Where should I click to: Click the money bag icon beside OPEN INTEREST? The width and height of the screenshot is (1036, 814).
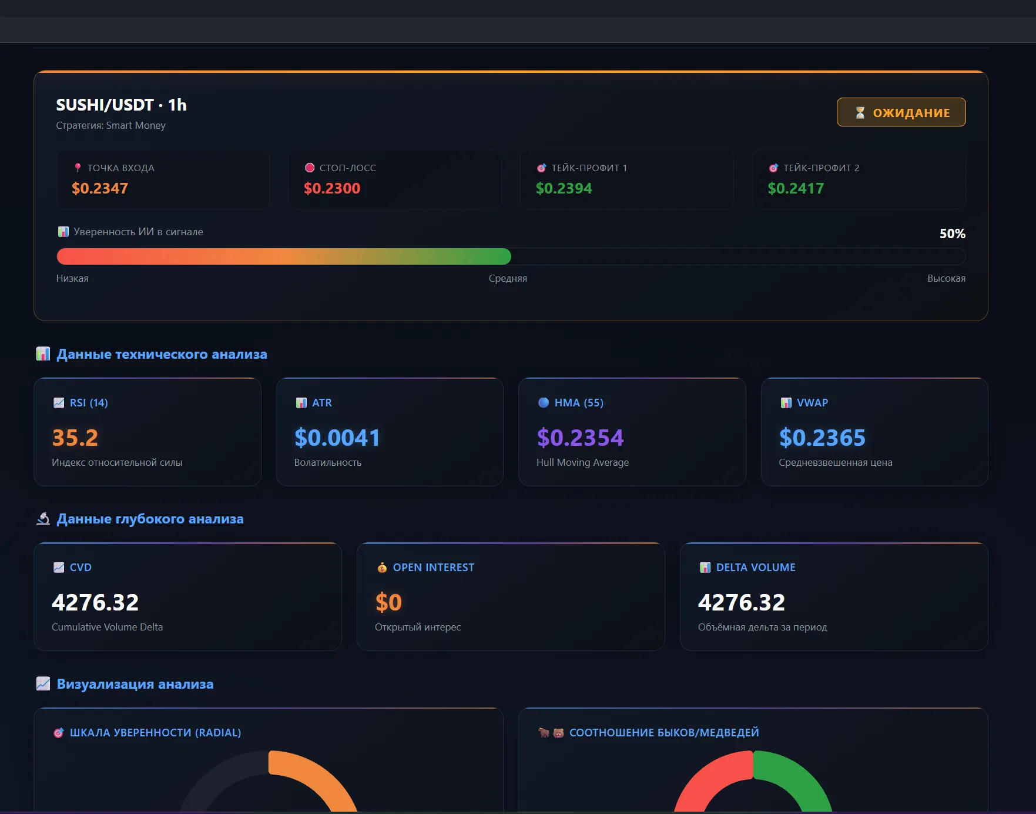tap(382, 568)
